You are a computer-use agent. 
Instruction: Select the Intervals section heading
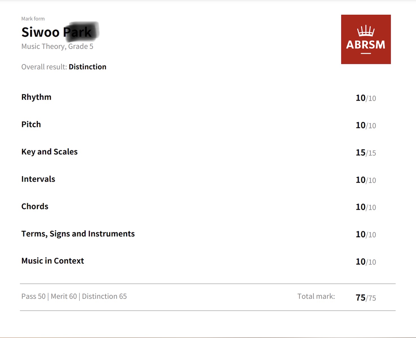[x=38, y=179]
